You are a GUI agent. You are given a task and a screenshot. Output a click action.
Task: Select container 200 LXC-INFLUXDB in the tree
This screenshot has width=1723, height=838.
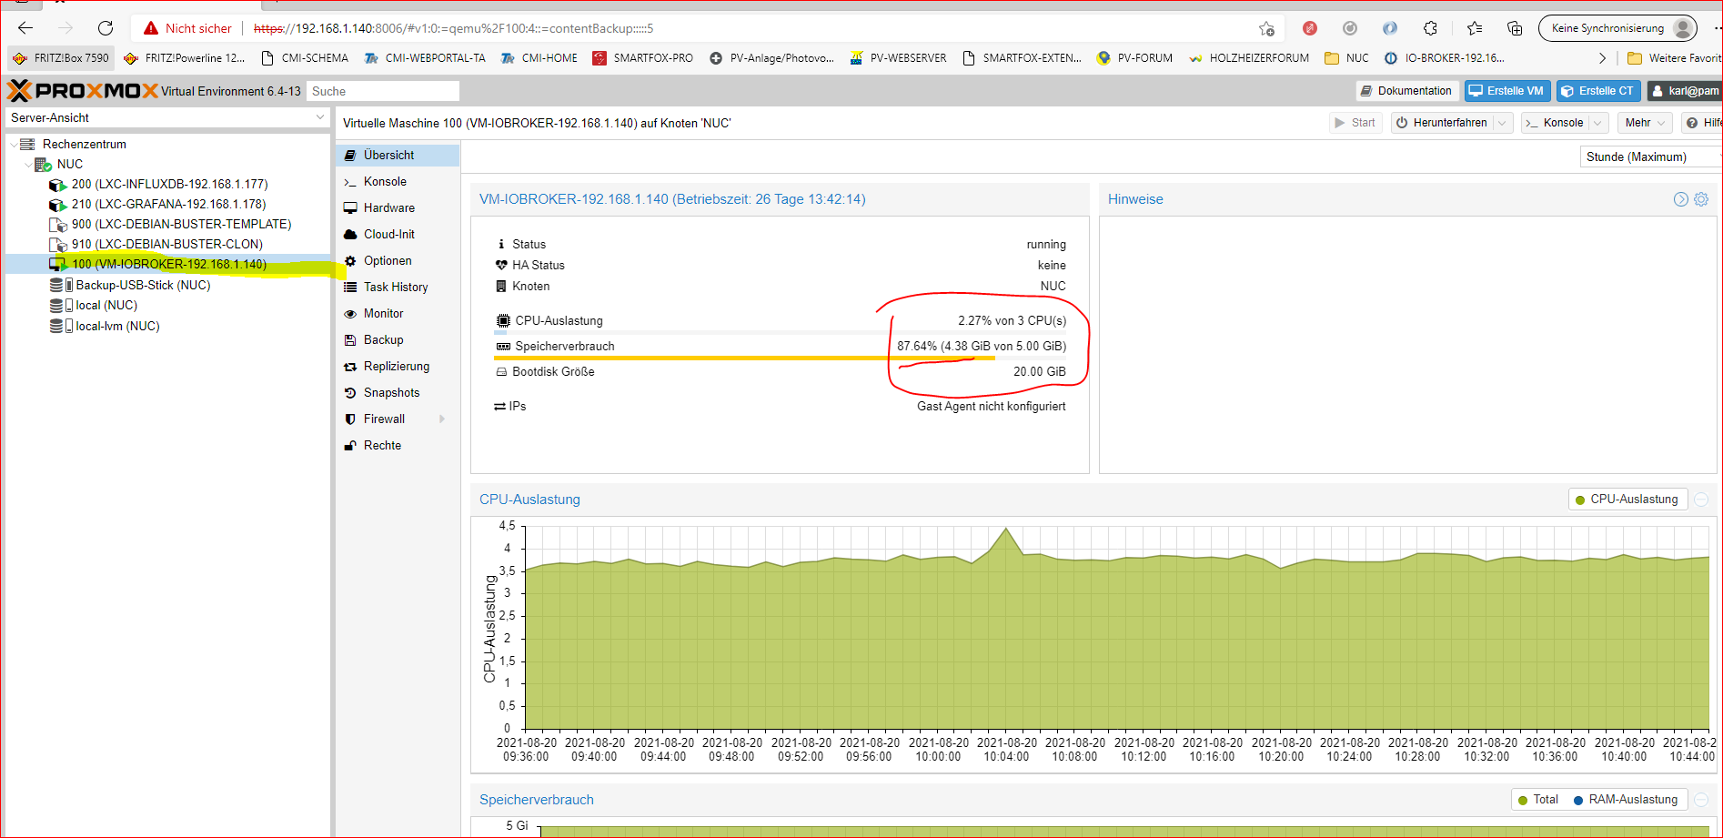pos(169,184)
